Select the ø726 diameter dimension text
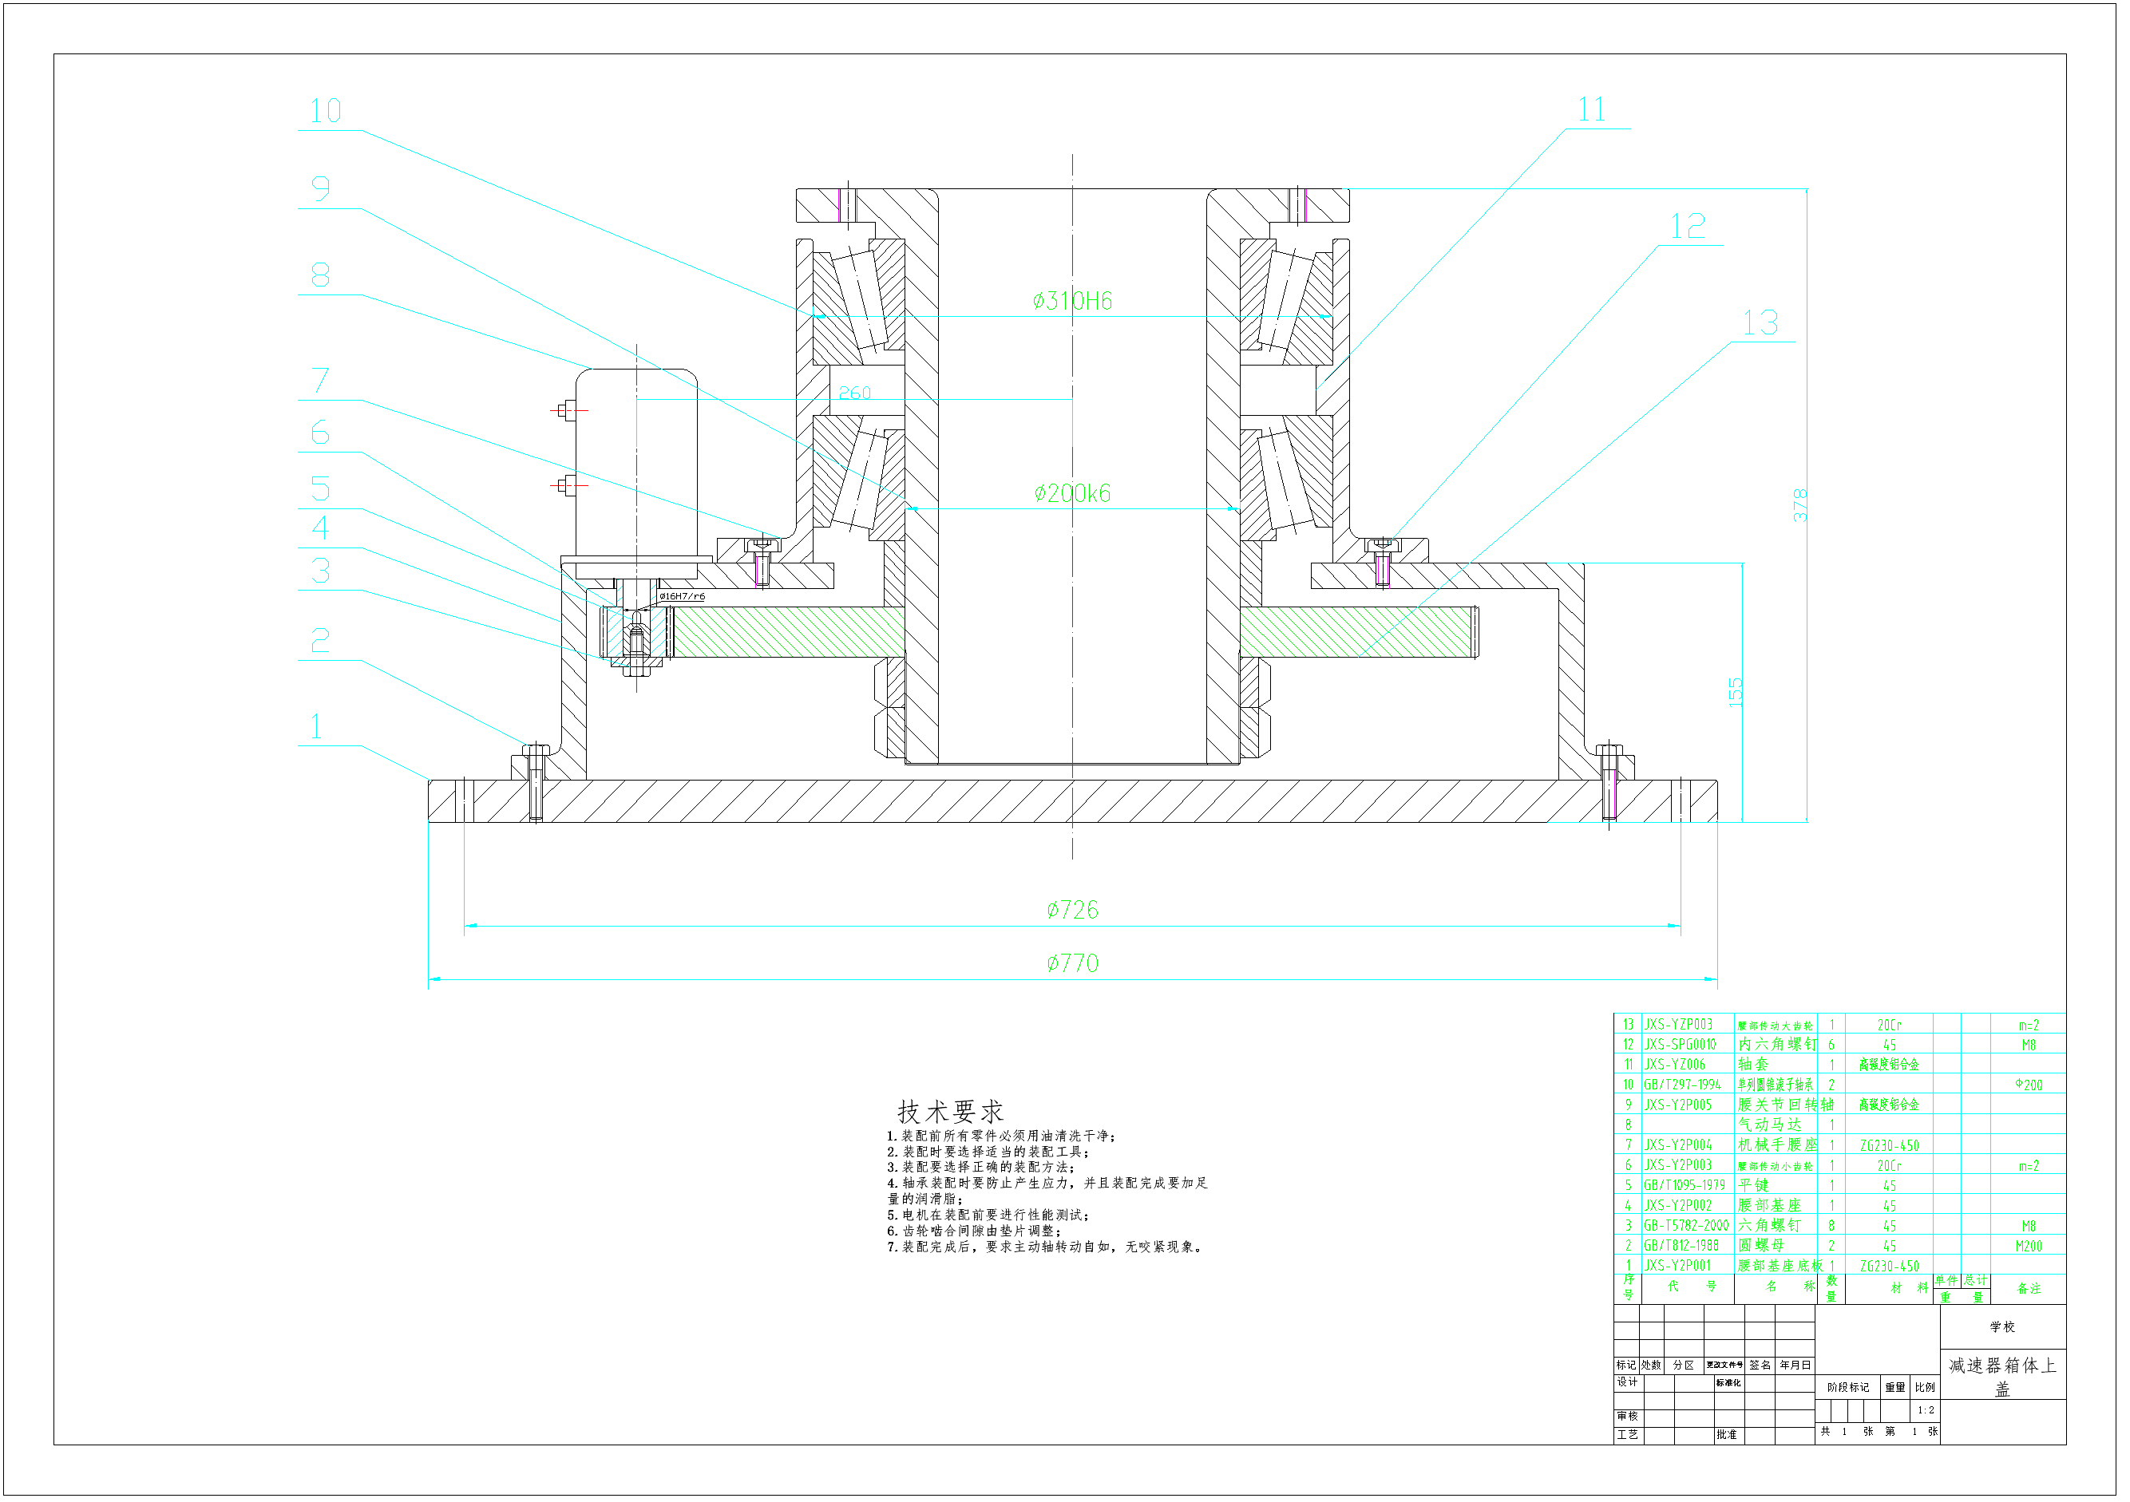Image resolution: width=2130 pixels, height=1502 pixels. coord(1072,910)
